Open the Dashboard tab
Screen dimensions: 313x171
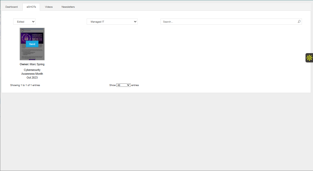pos(12,7)
